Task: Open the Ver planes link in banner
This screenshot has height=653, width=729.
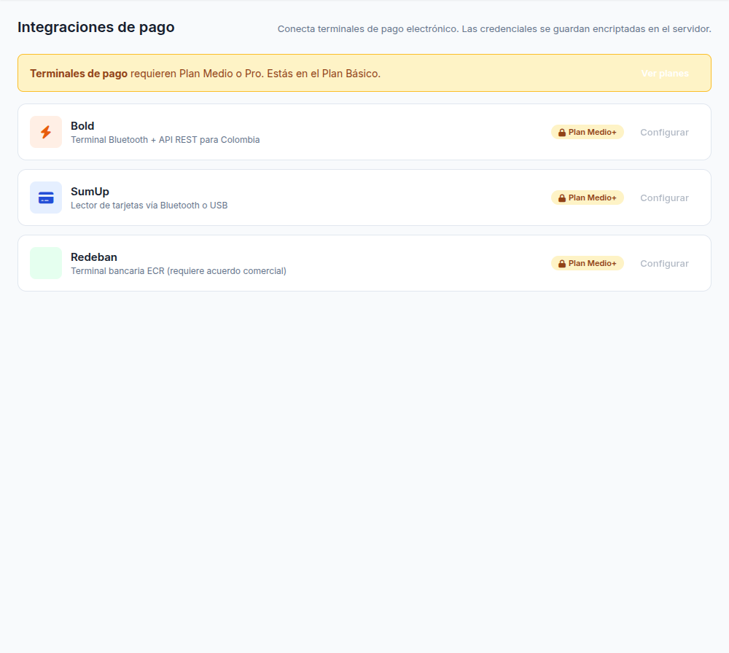Action: click(x=665, y=74)
